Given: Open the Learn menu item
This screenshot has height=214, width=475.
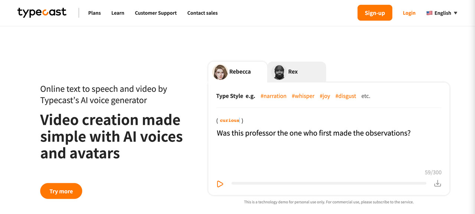Looking at the screenshot, I should click(118, 13).
